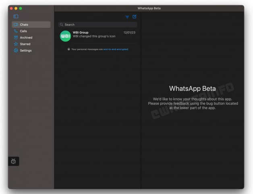Toggle the sidebar with the panel icon

[16, 16]
